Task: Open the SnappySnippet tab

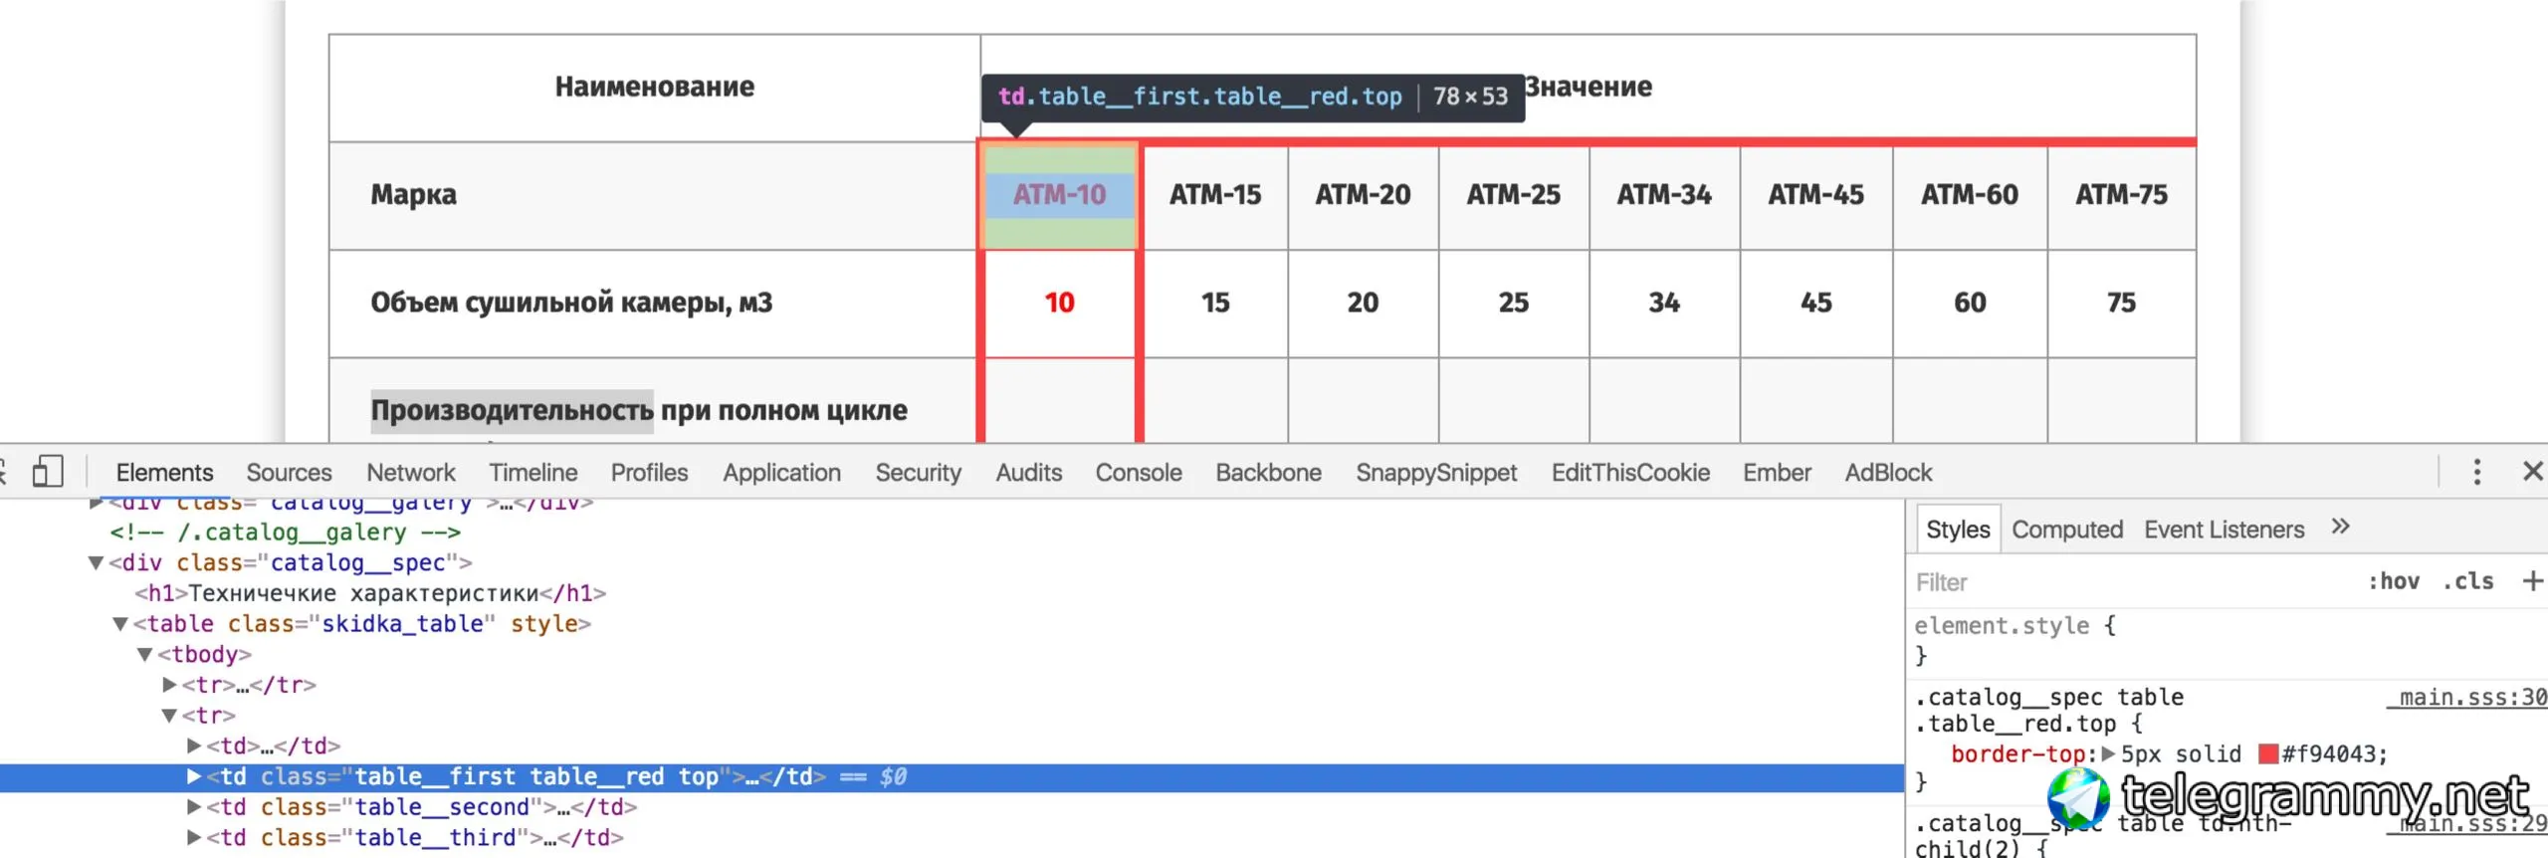Action: click(1436, 472)
